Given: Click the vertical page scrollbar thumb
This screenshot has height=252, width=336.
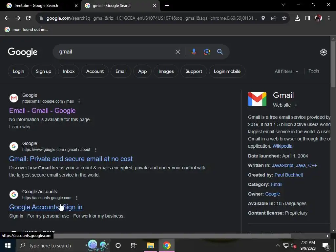Looking at the screenshot, I should coord(333,64).
